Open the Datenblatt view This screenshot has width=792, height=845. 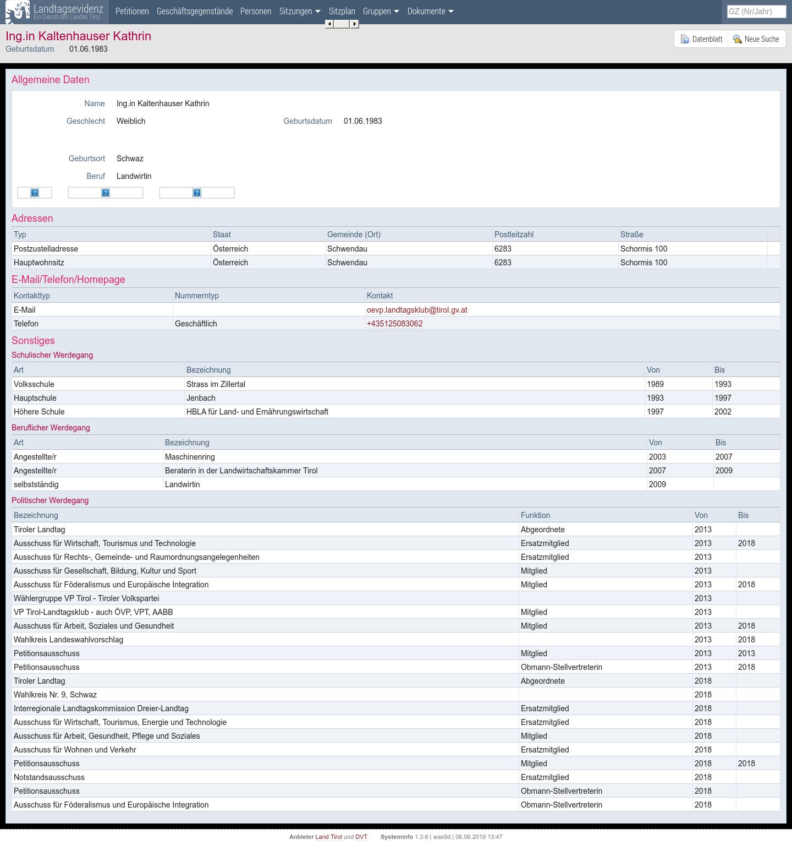[x=701, y=39]
